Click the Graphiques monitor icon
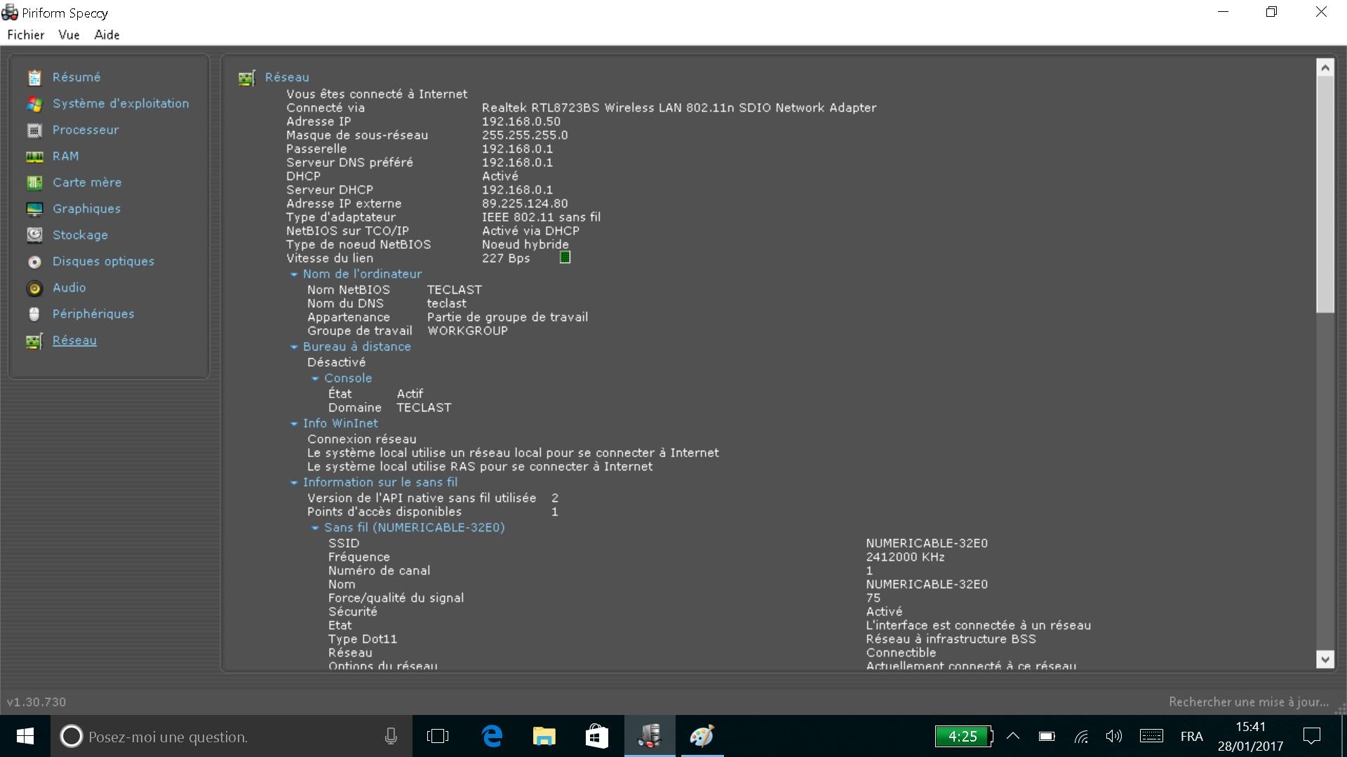This screenshot has height=757, width=1347. coord(34,210)
